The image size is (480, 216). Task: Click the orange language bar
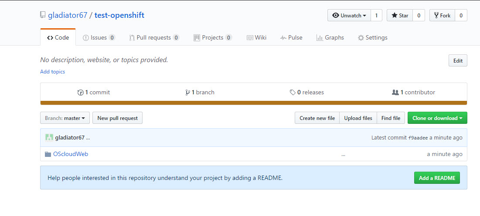pyautogui.click(x=253, y=103)
